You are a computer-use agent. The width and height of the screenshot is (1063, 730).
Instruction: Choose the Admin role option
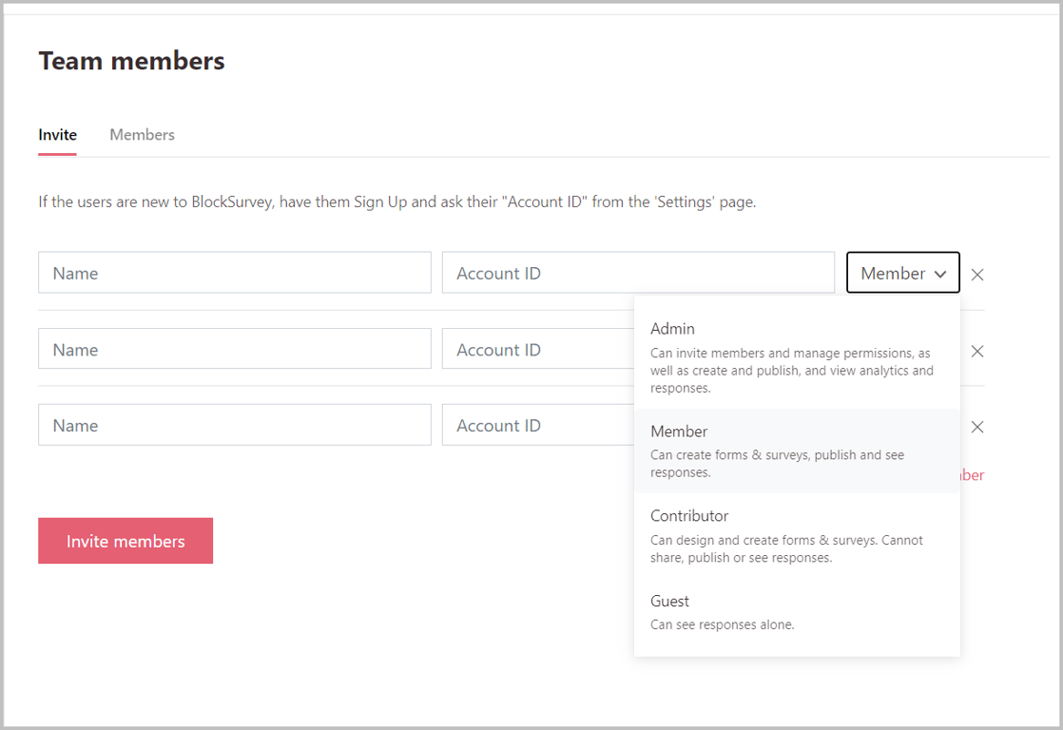[x=673, y=329]
